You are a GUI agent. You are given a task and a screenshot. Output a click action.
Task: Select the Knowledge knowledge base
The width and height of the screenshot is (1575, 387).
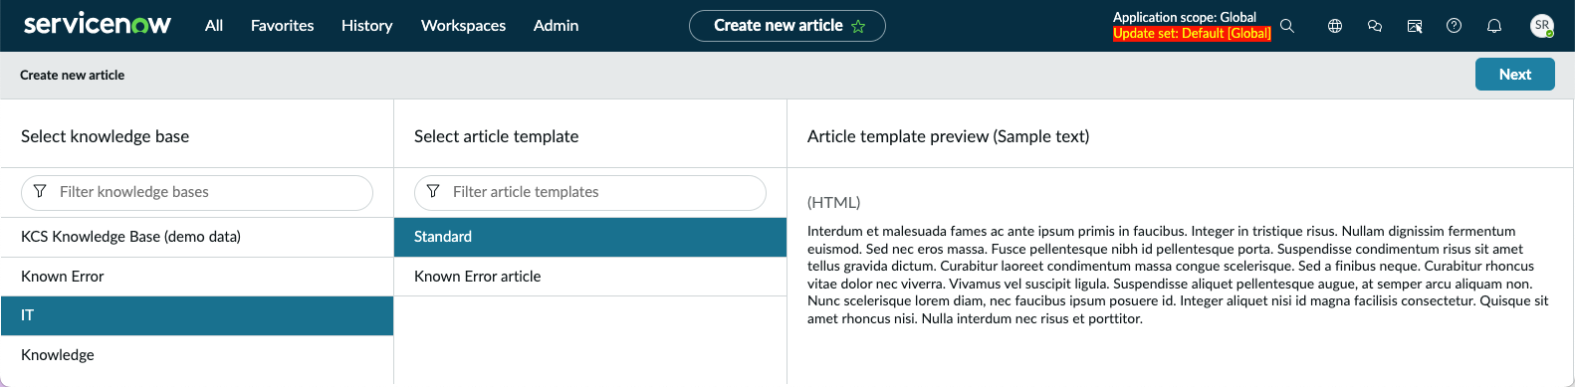[197, 355]
